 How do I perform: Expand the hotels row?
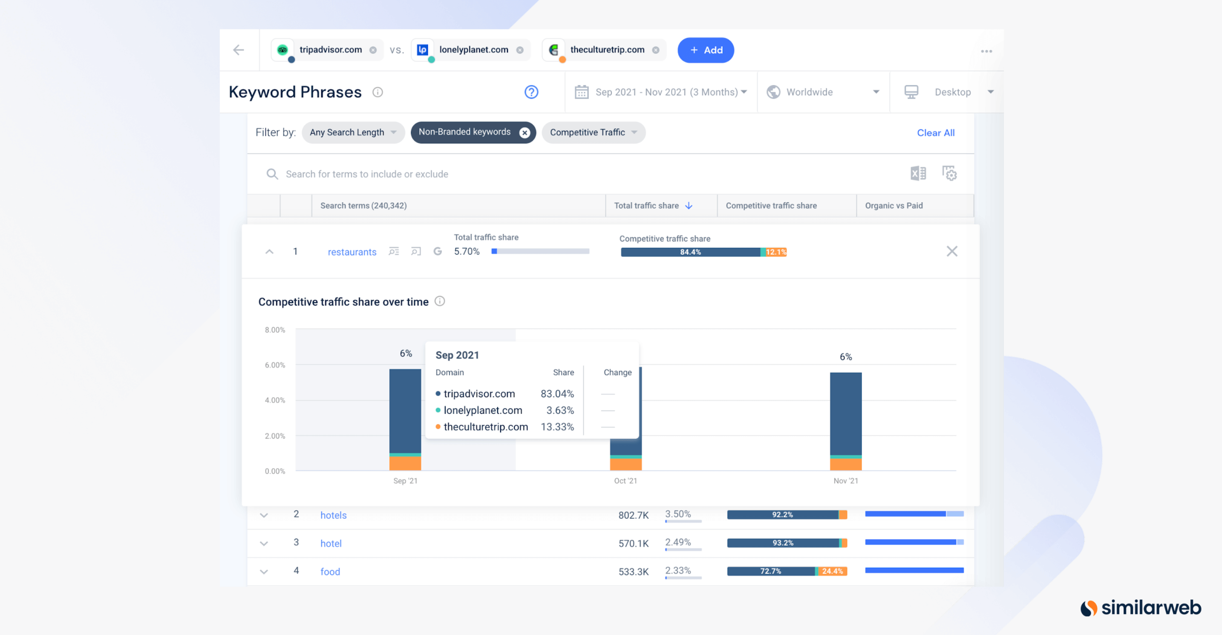click(x=264, y=515)
